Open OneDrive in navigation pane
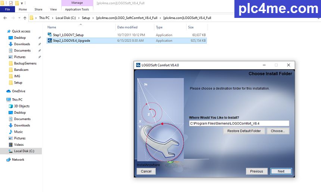Viewport: 321px width, 192px height. click(x=19, y=91)
